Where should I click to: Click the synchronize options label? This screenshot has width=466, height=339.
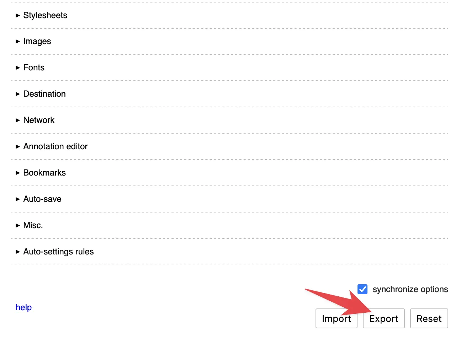410,290
